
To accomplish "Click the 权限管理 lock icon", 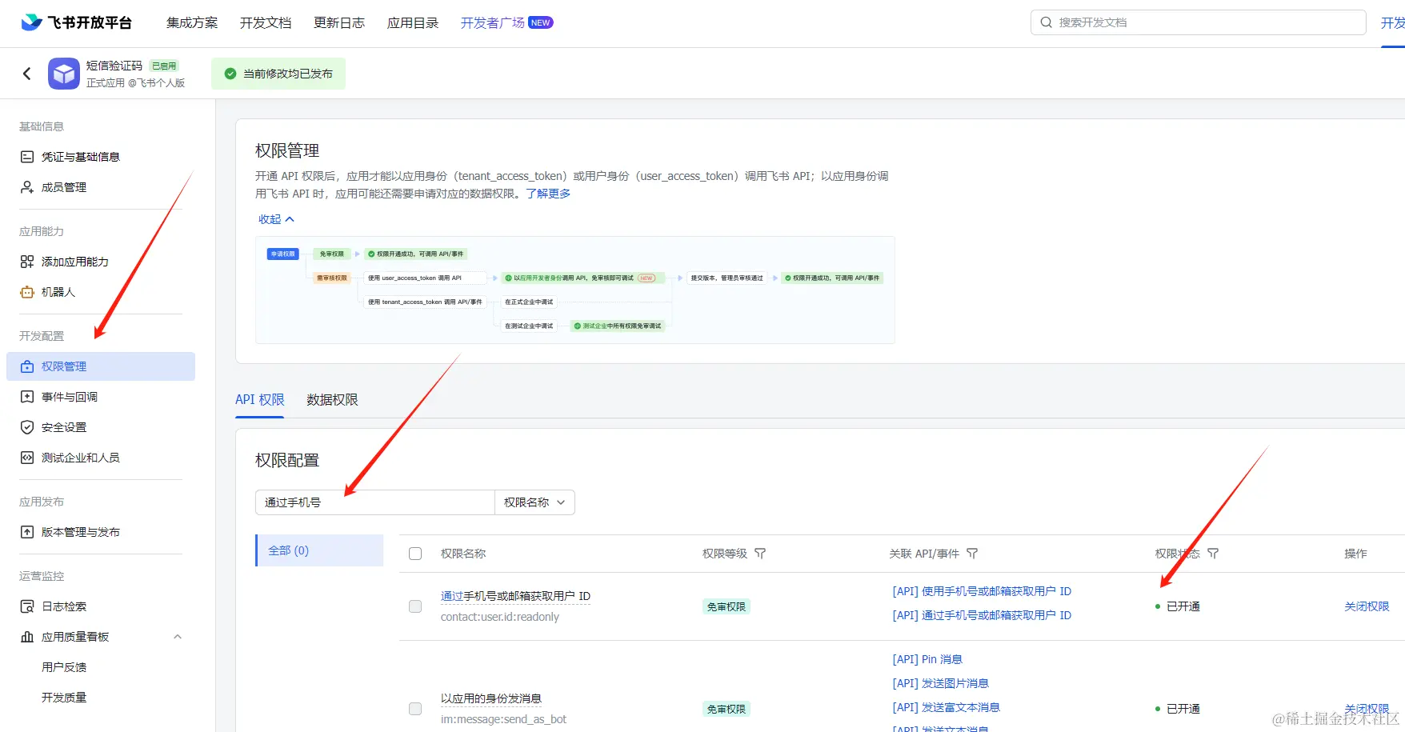I will (x=27, y=366).
